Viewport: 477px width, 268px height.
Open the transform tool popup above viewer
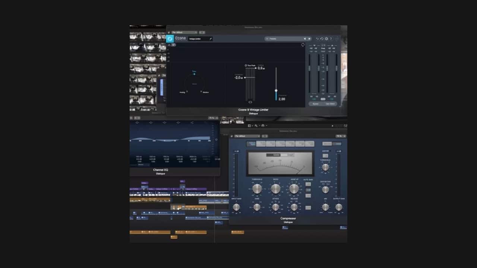pyautogui.click(x=250, y=126)
